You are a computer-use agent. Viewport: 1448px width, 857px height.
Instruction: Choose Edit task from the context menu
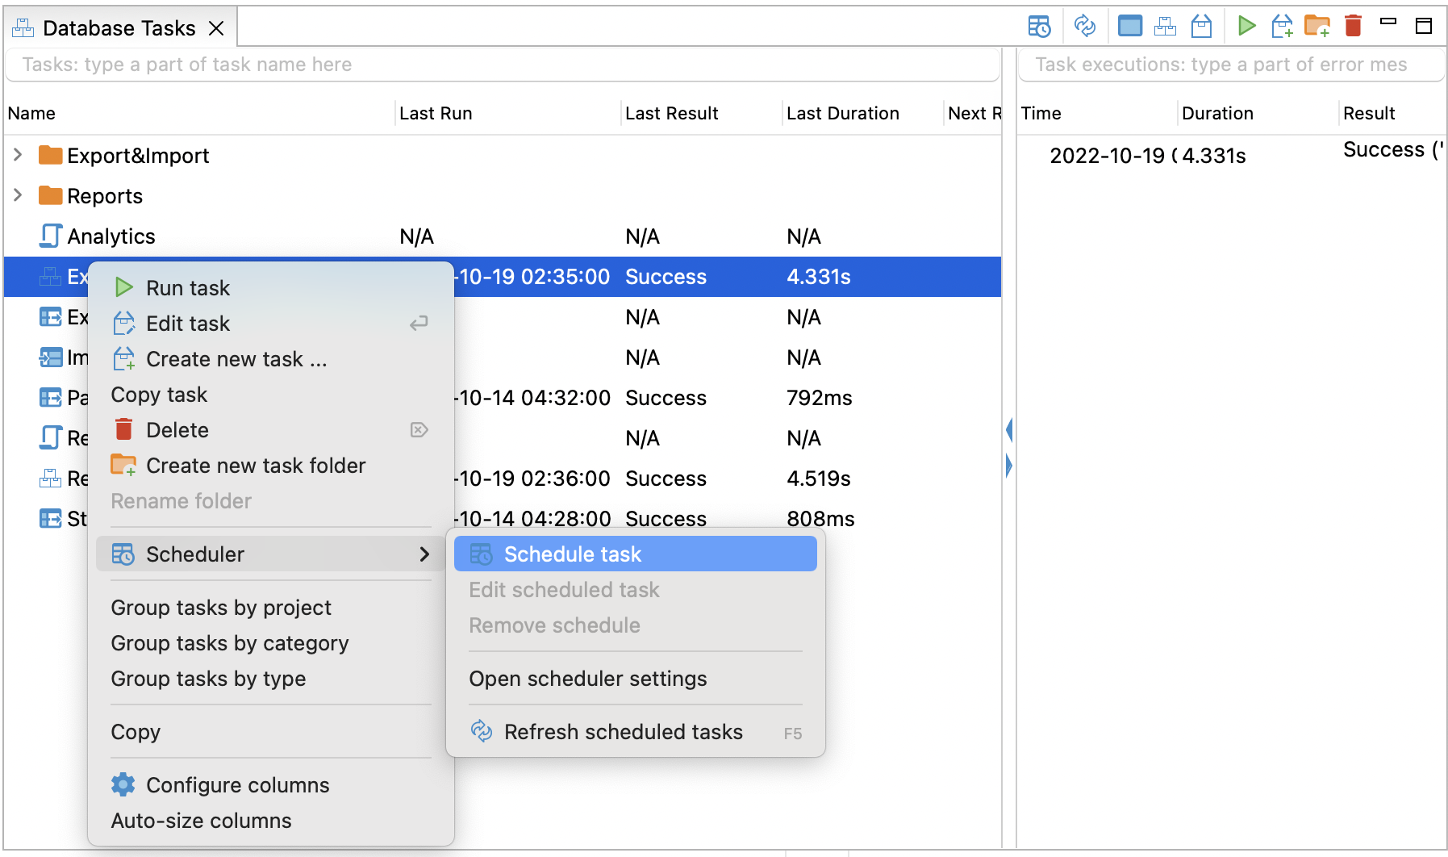(x=187, y=323)
